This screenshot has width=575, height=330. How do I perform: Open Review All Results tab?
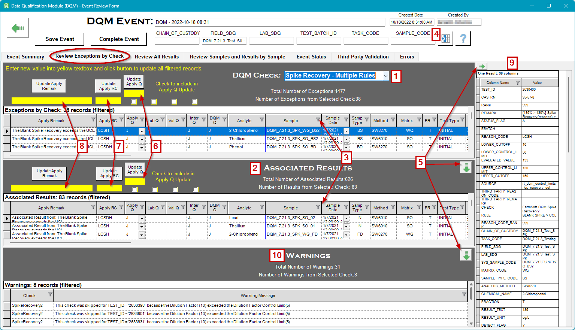click(x=157, y=57)
